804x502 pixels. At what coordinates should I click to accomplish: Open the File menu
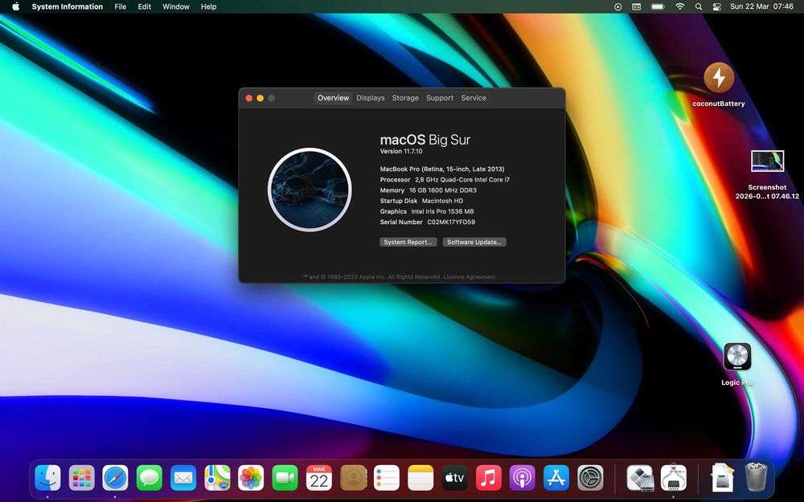pyautogui.click(x=121, y=6)
